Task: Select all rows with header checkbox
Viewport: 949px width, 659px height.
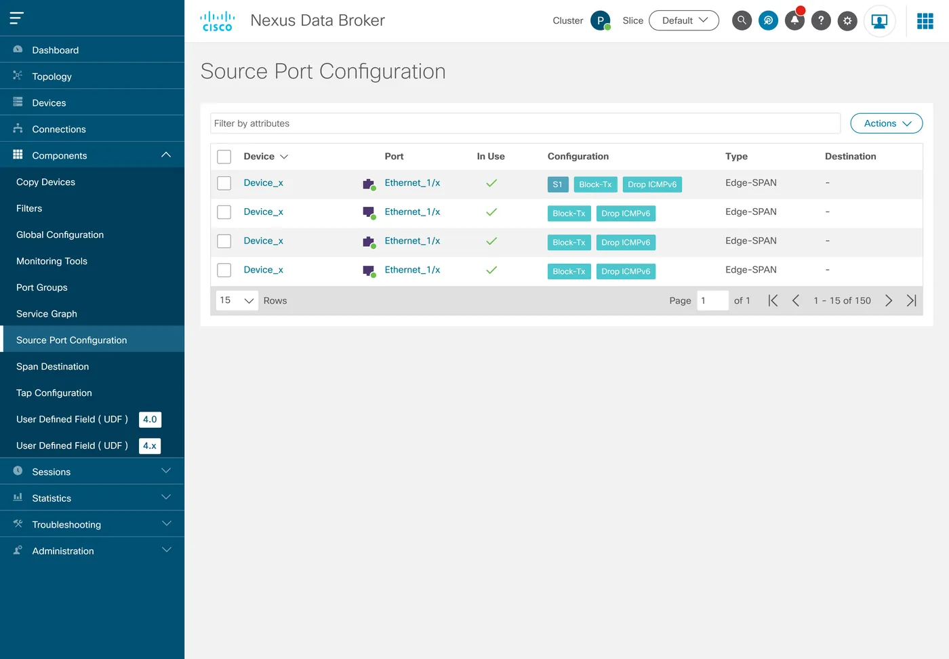Action: (x=224, y=157)
